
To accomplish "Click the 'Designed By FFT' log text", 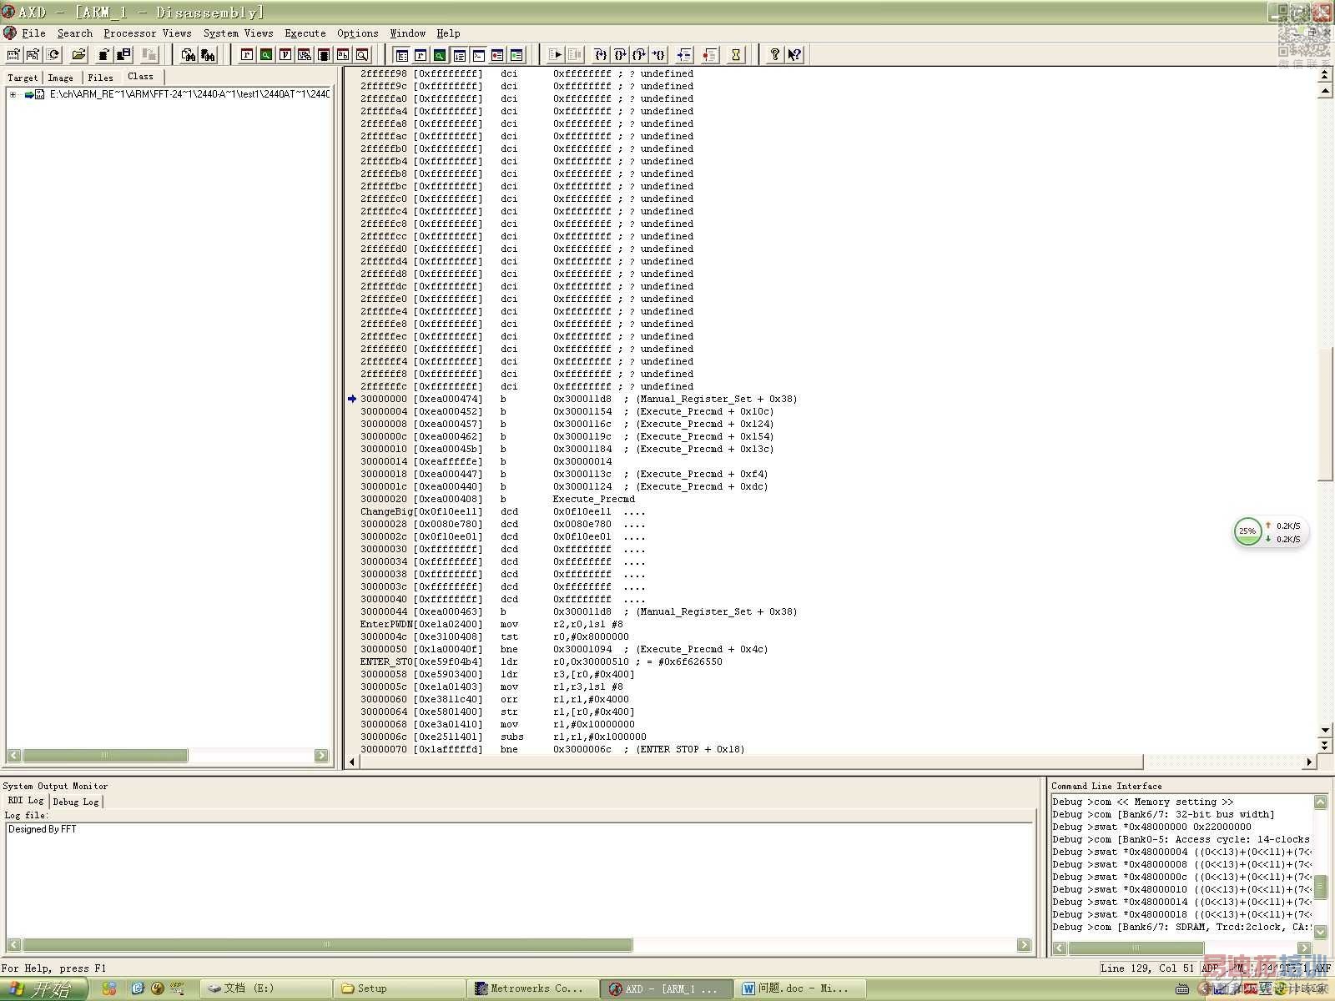I will 42,829.
